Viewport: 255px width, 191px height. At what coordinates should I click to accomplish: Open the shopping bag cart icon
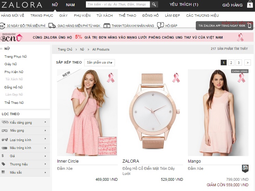click(x=250, y=4)
